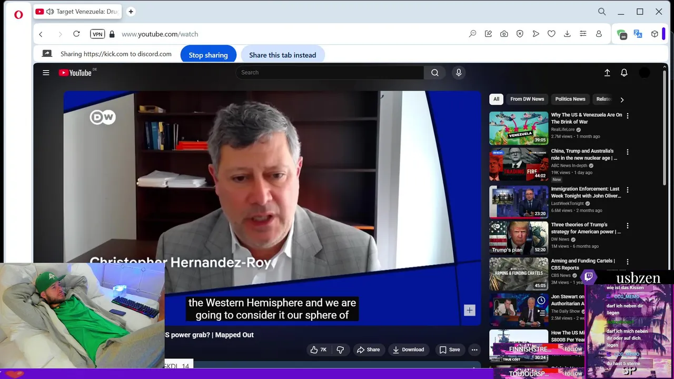The height and width of the screenshot is (379, 674).
Task: Open the translate extension icon
Action: coord(638,34)
